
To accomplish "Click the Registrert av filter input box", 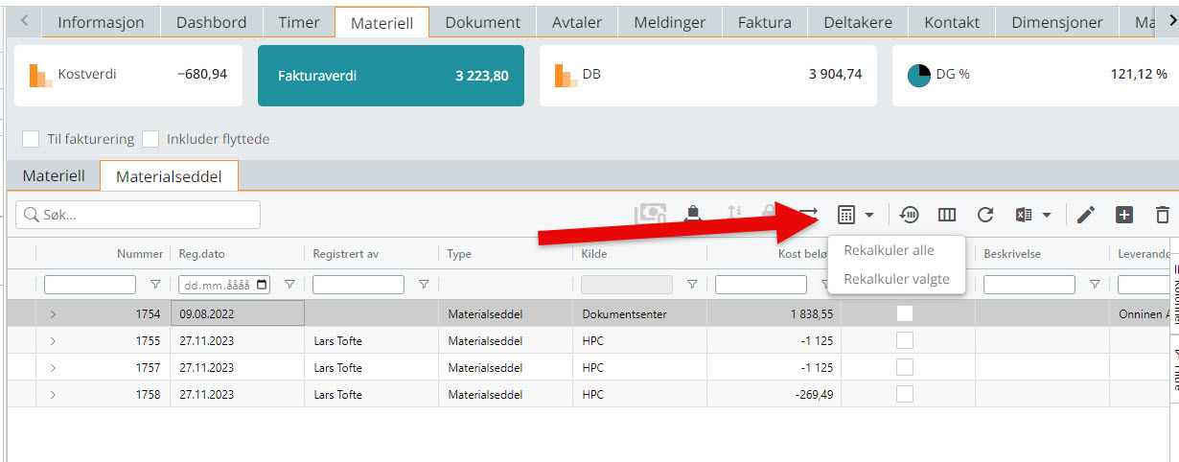I will [x=358, y=285].
